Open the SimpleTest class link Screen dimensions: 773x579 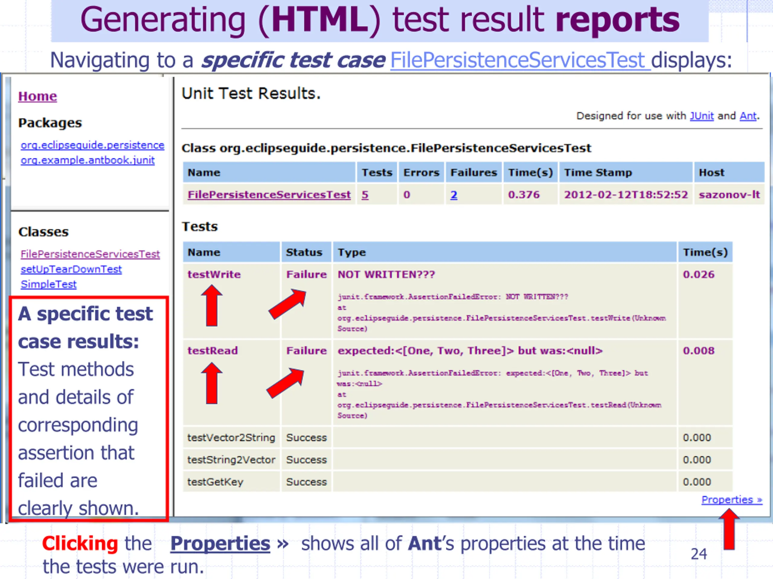[48, 284]
